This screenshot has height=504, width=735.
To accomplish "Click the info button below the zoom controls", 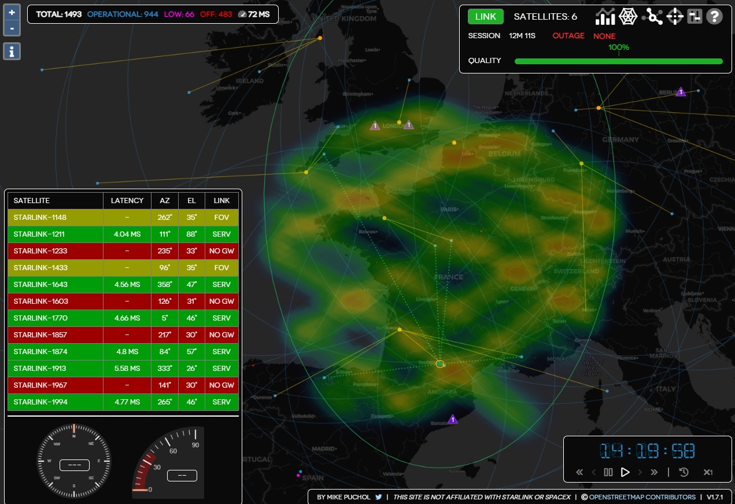I will click(x=12, y=51).
